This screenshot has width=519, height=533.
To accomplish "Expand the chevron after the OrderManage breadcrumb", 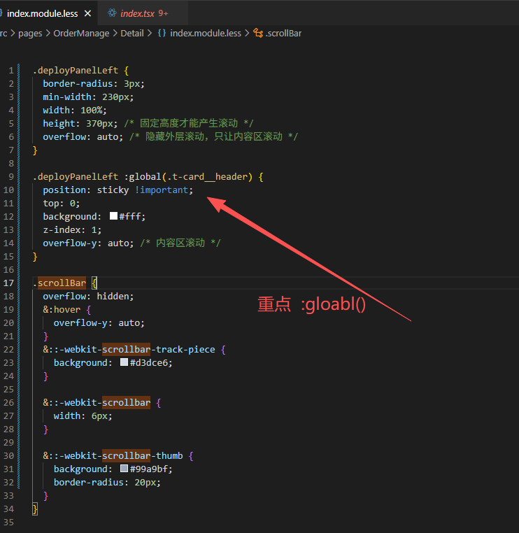I will [115, 34].
